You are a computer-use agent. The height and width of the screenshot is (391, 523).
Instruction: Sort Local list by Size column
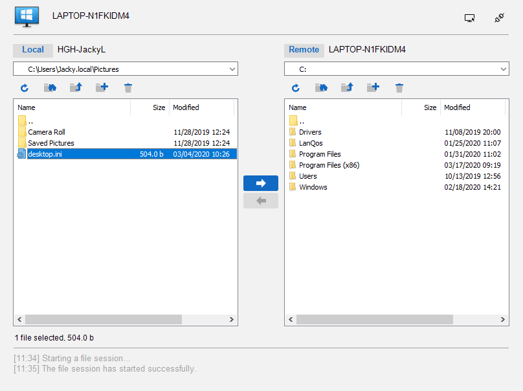(150, 107)
